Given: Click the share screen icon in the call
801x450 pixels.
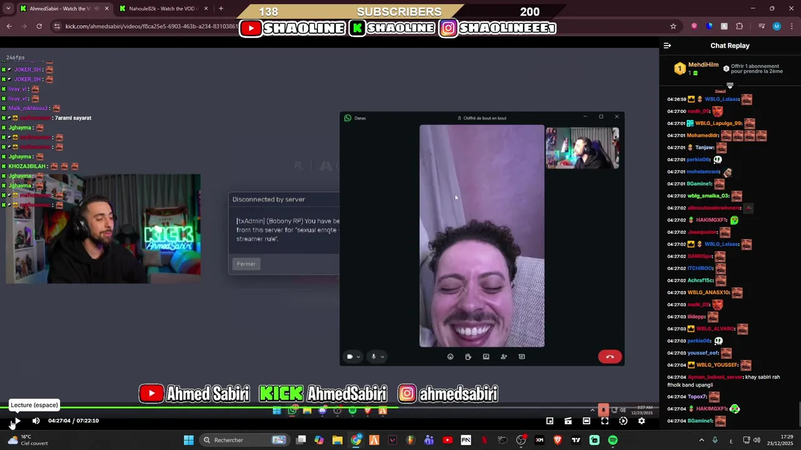Looking at the screenshot, I should 486,357.
